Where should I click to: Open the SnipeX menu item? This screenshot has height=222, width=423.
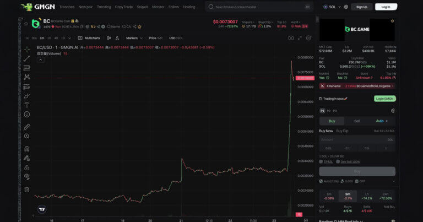point(143,7)
